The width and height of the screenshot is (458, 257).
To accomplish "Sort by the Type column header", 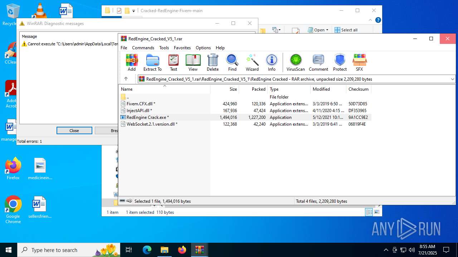I will click(x=289, y=89).
